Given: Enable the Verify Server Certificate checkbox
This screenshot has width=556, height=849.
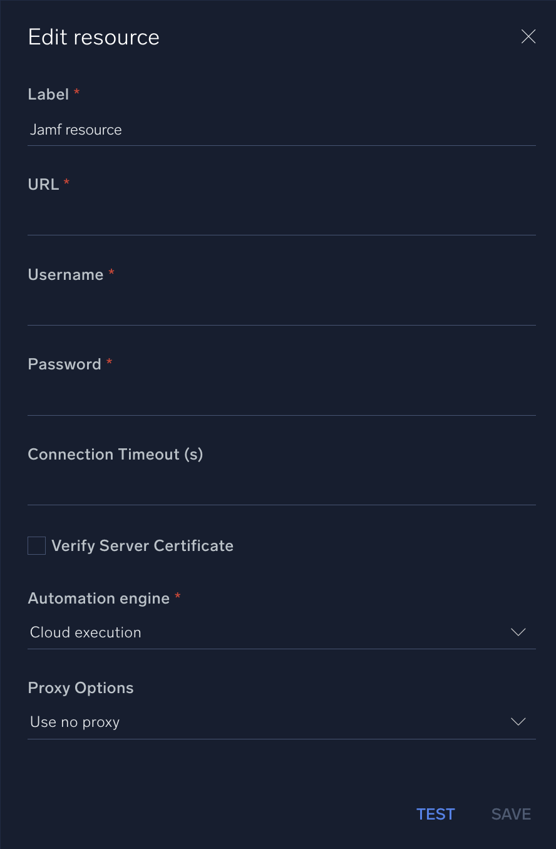Looking at the screenshot, I should [x=37, y=545].
